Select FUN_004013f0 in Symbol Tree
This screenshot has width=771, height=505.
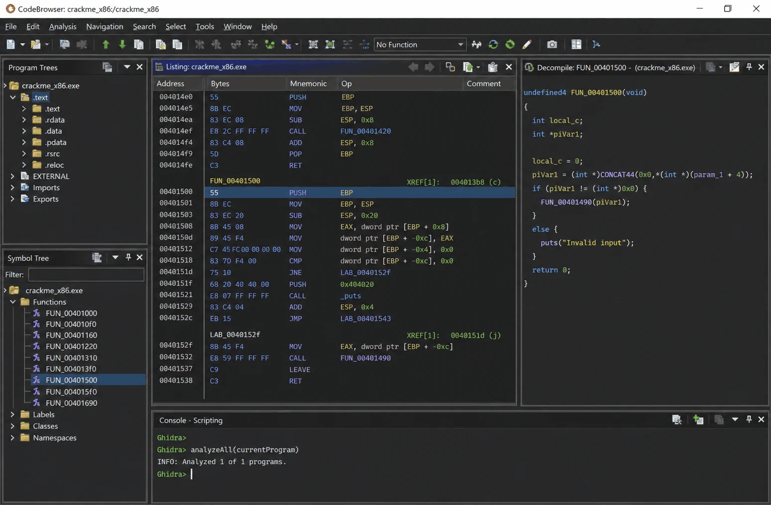point(71,369)
